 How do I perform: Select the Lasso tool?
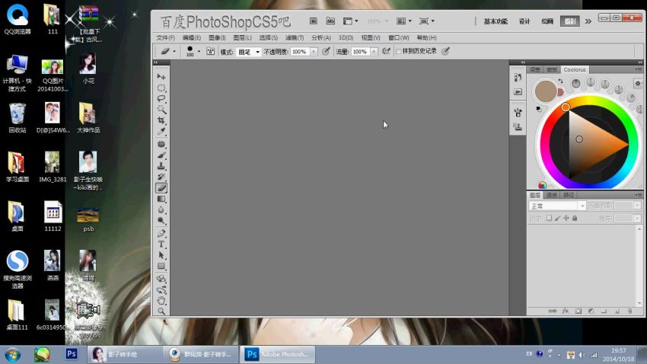[x=161, y=99]
